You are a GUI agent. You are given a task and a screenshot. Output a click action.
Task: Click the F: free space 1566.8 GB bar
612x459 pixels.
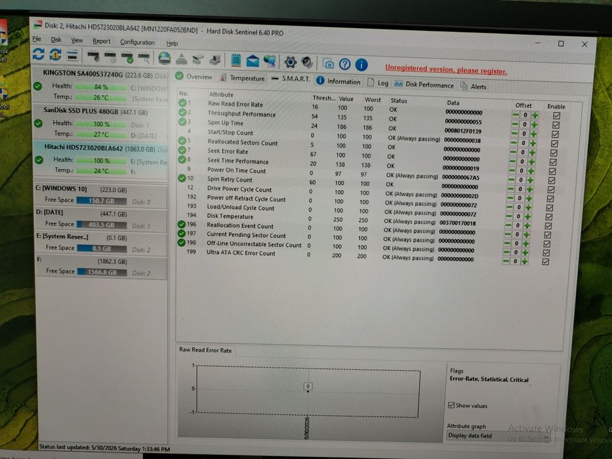102,272
